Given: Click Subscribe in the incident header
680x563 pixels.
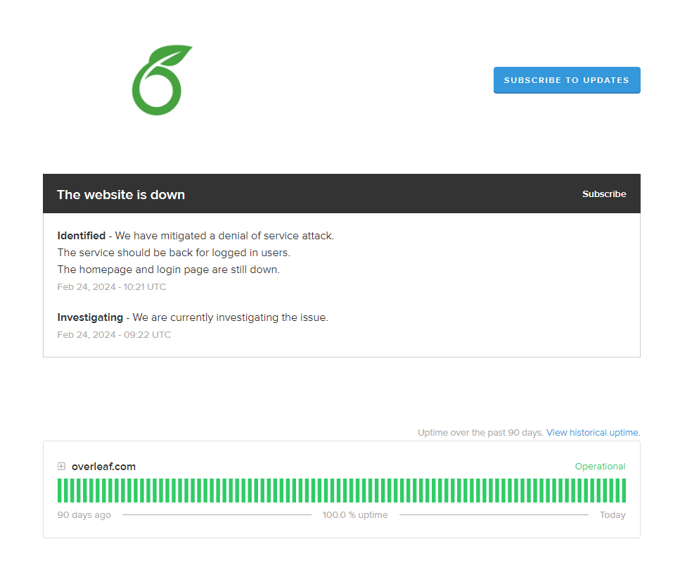Looking at the screenshot, I should (x=604, y=194).
